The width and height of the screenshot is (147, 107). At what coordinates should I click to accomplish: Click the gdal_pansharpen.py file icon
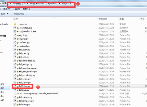click(x=15, y=68)
